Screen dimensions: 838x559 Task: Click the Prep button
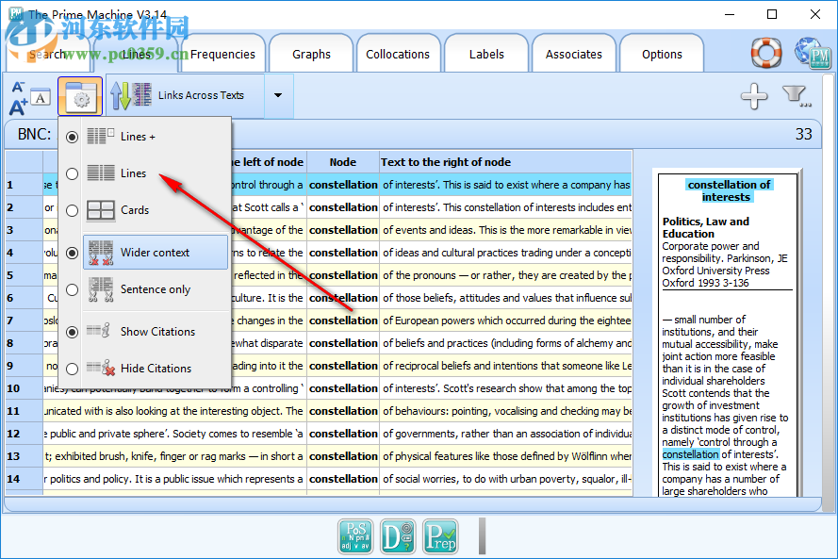pos(440,536)
